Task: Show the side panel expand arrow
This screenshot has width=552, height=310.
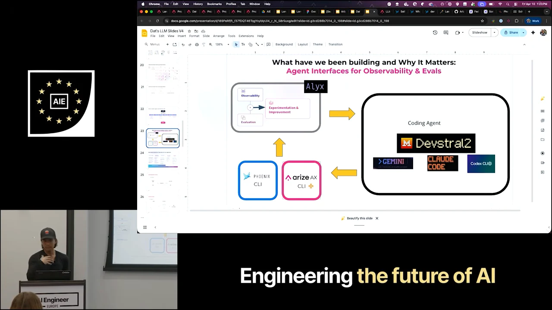Action: point(549,227)
